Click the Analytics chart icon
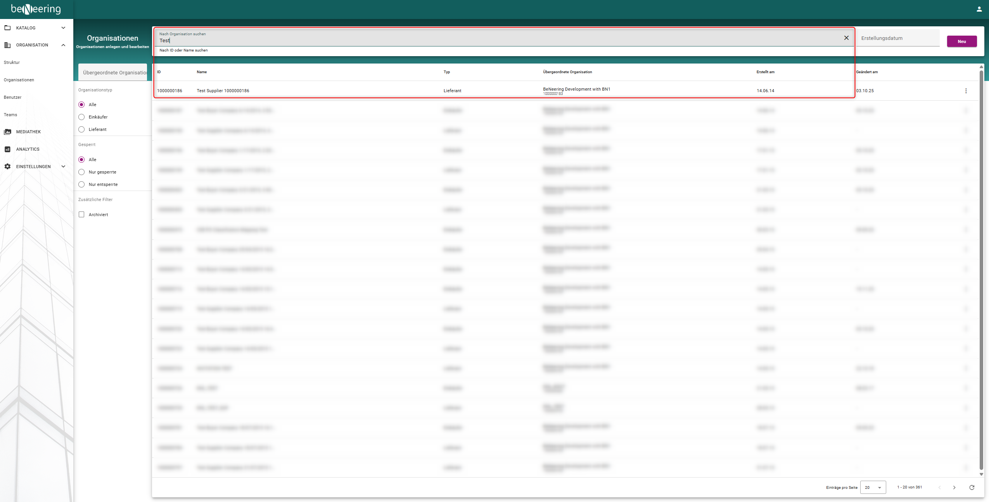Screen dimensions: 989x502 pos(7,149)
